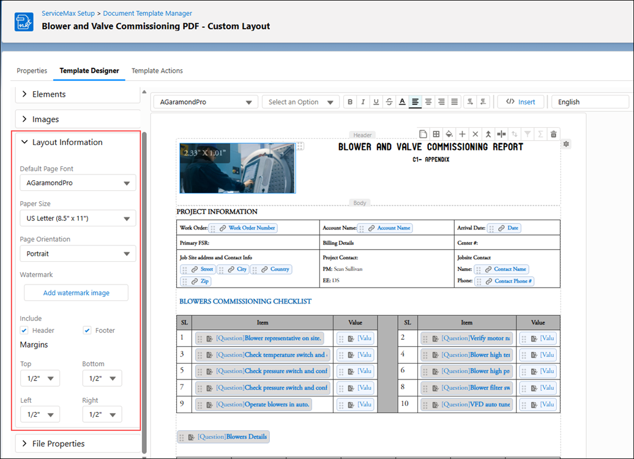Open the toolbar font AGaramondPro dropdown

tap(206, 102)
